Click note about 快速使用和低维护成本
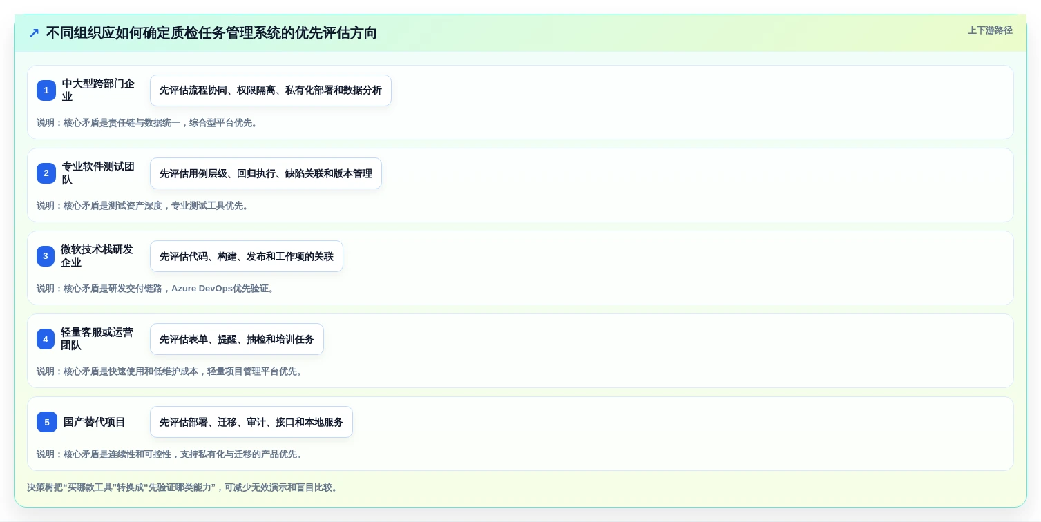This screenshot has height=522, width=1041. (x=171, y=371)
